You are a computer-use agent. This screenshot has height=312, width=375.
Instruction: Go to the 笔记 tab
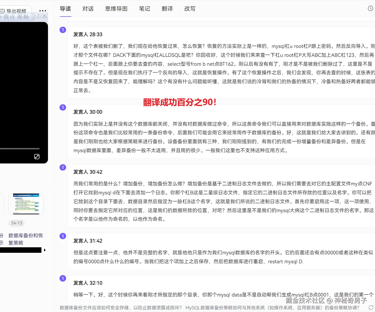tap(144, 9)
